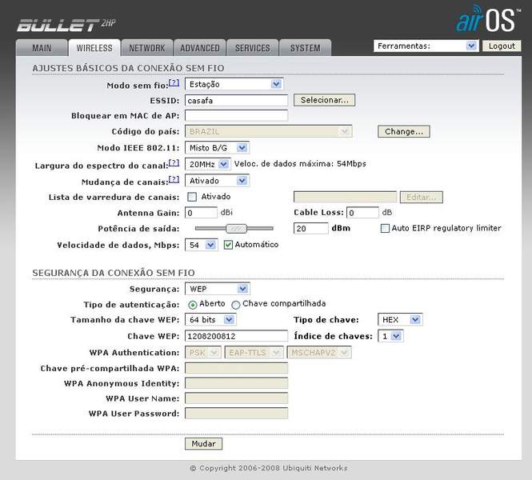Image resolution: width=532 pixels, height=480 pixels.
Task: Click the airOS logo
Action: pyautogui.click(x=487, y=18)
